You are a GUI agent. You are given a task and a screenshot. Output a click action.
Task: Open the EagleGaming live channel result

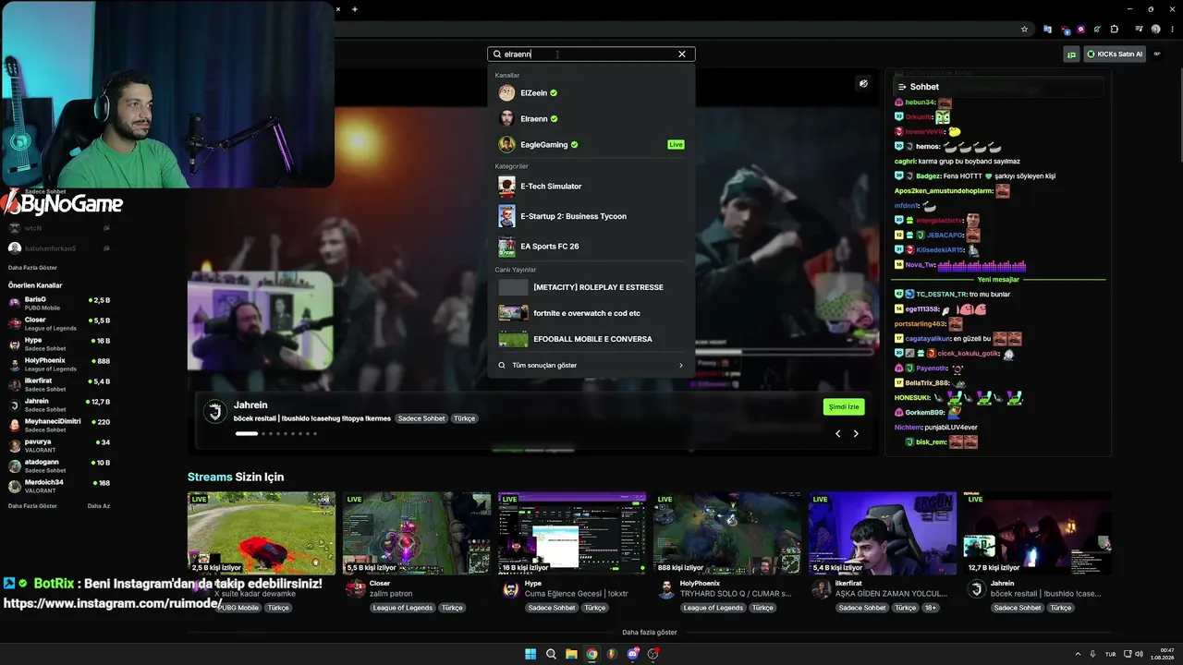[x=591, y=145]
